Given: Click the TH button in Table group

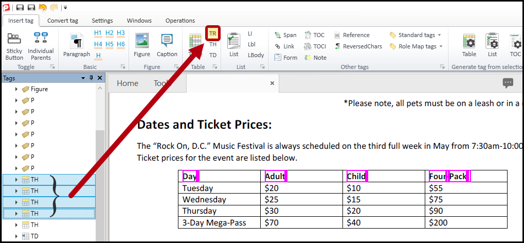Looking at the screenshot, I should click(x=213, y=44).
